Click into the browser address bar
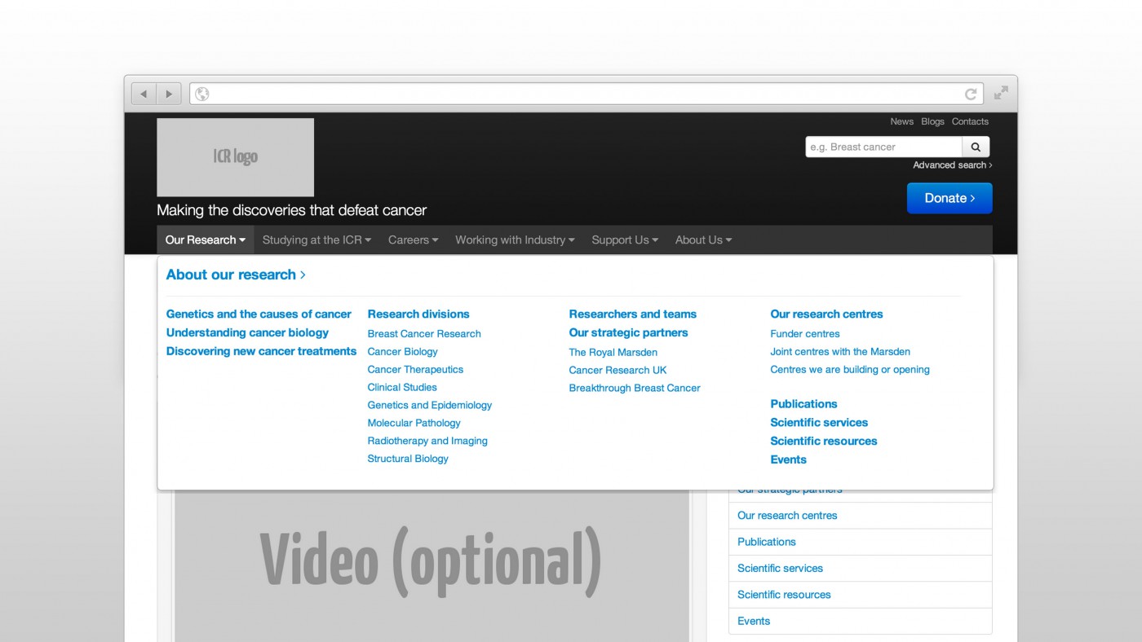Image resolution: width=1142 pixels, height=642 pixels. pos(586,94)
